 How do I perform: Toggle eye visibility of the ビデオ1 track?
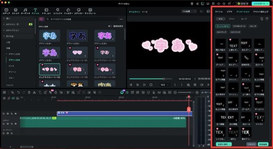click(16, 124)
